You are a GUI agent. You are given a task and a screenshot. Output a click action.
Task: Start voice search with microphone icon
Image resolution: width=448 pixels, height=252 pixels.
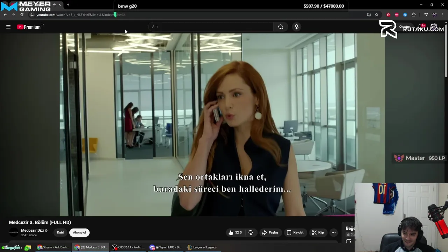pyautogui.click(x=296, y=27)
